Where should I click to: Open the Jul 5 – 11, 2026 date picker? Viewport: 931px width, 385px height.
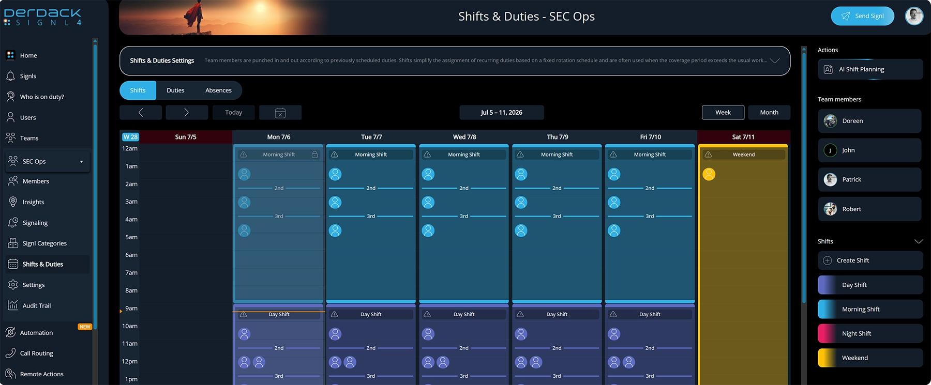pyautogui.click(x=502, y=113)
